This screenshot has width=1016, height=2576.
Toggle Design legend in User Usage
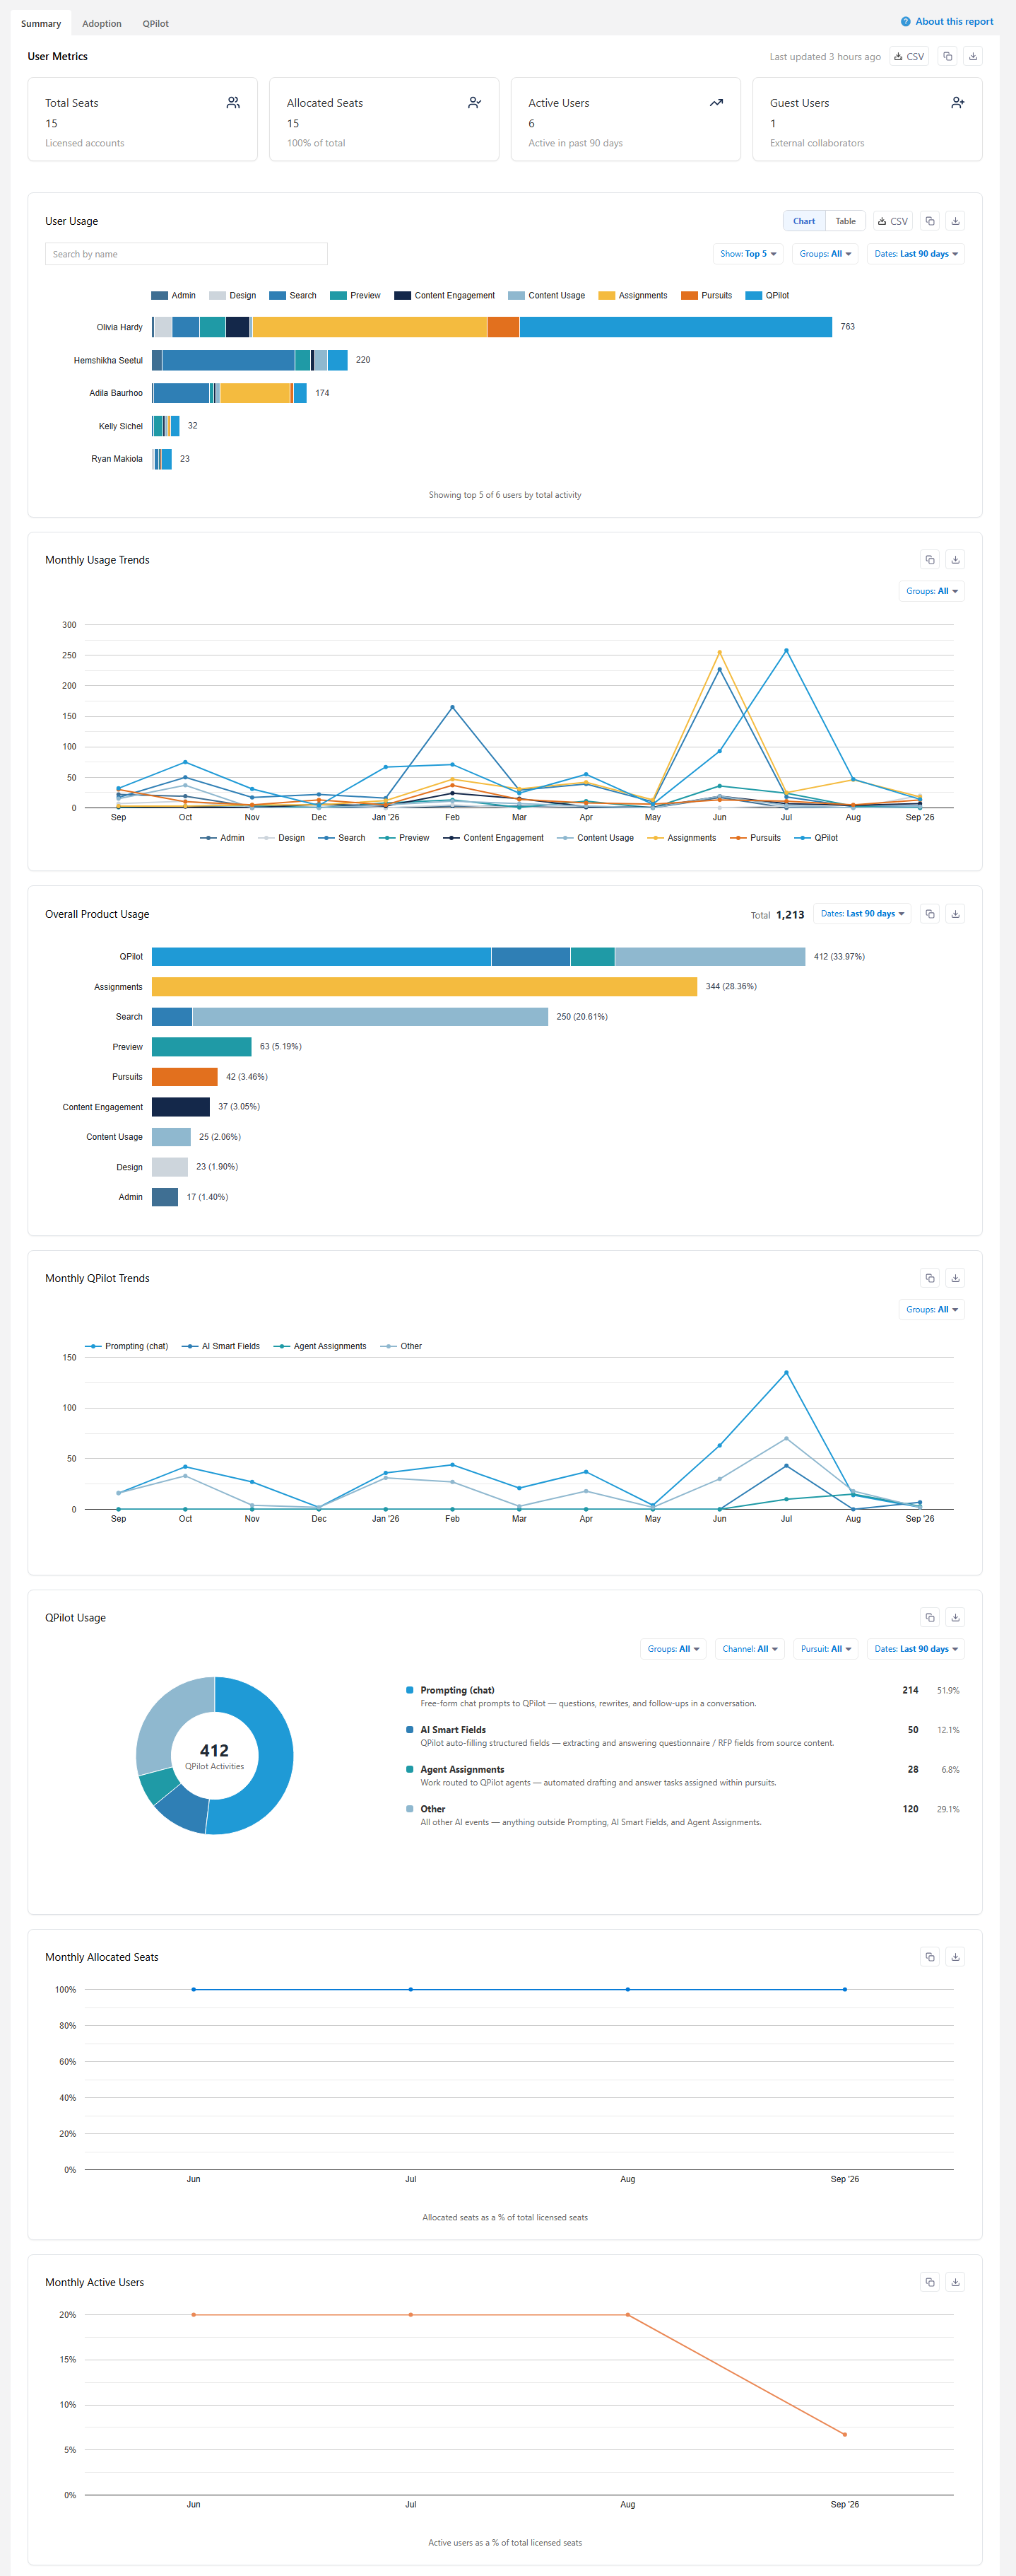tap(232, 295)
